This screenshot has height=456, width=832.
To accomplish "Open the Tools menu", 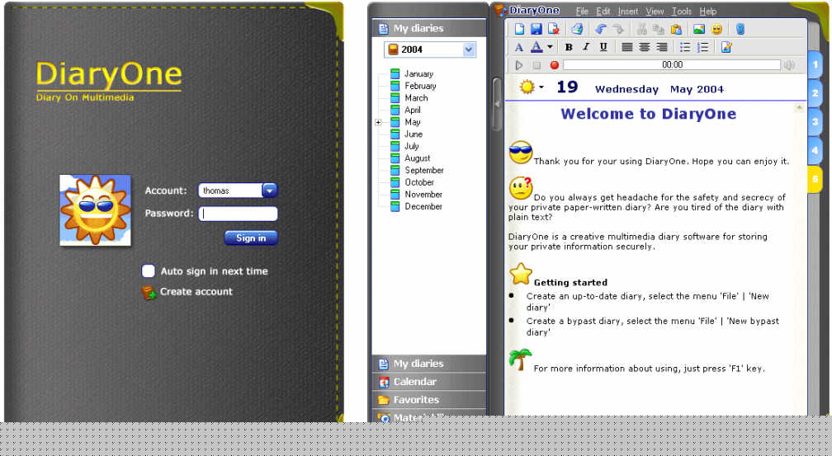I will [x=682, y=12].
